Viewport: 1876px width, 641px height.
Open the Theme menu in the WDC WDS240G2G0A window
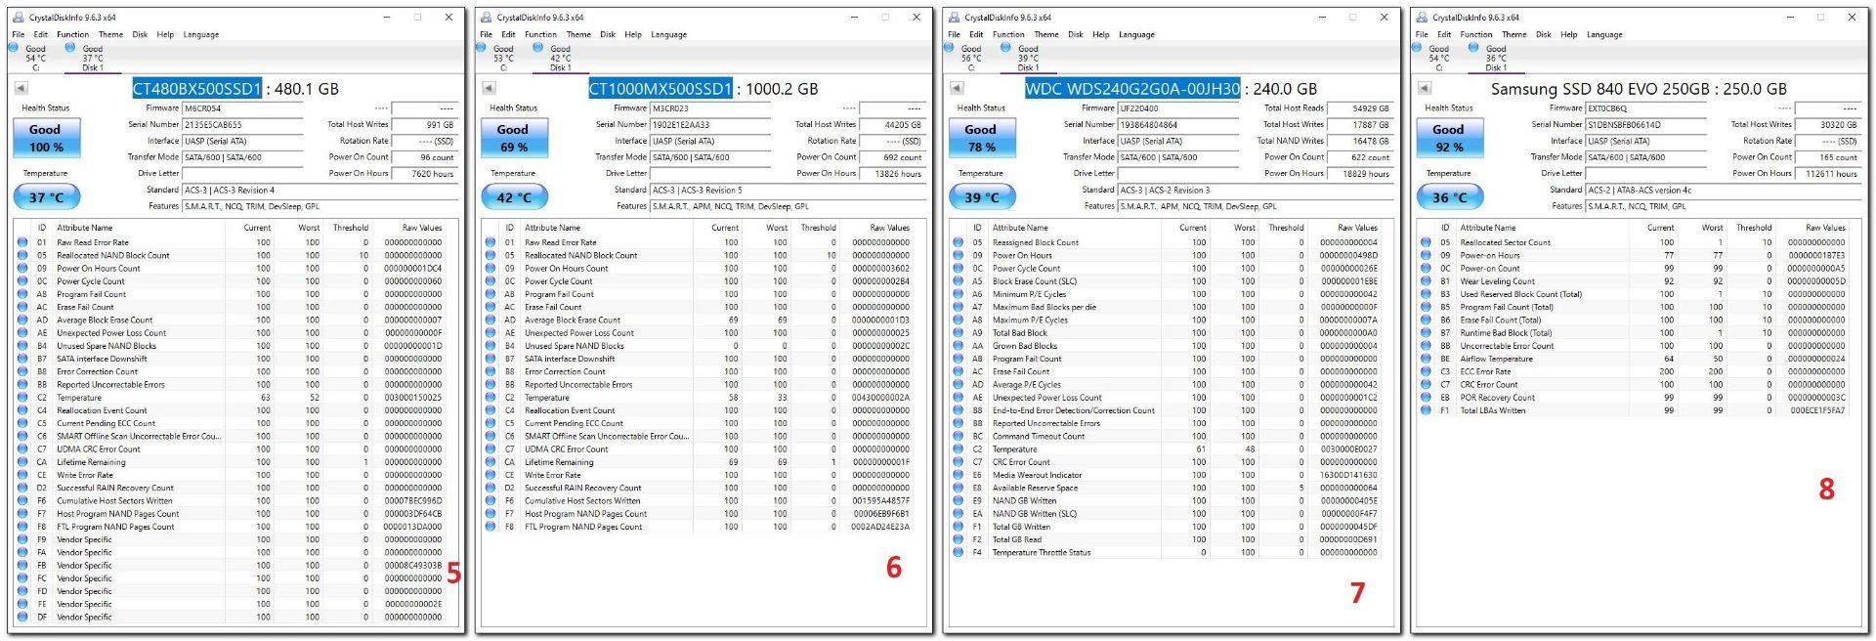coord(1046,34)
